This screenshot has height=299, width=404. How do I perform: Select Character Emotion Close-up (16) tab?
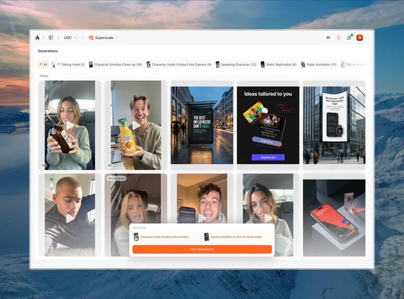coord(115,64)
